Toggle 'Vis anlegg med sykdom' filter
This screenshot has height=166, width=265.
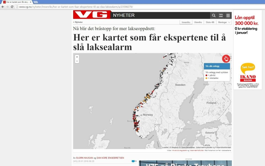point(217,72)
